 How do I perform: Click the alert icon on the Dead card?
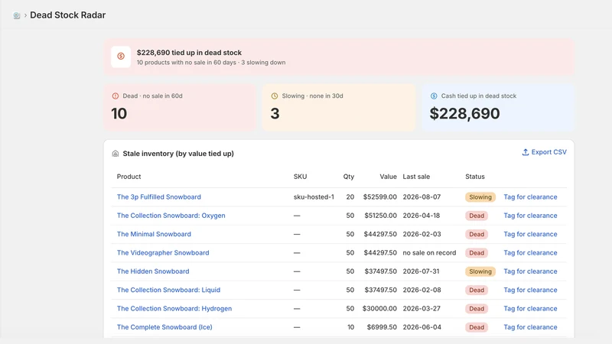click(x=116, y=96)
